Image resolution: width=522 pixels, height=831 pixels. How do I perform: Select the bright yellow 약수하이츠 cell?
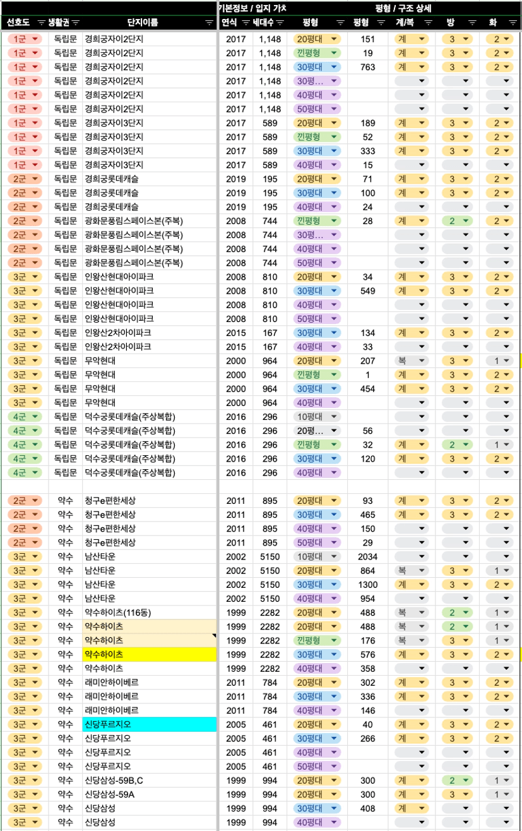pyautogui.click(x=150, y=654)
